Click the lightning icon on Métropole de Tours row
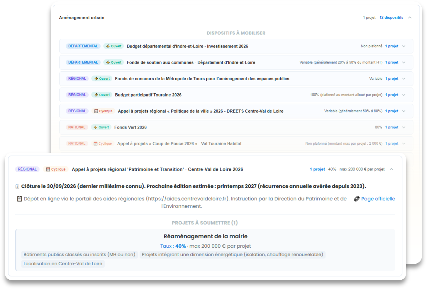The width and height of the screenshot is (427, 289). point(96,79)
